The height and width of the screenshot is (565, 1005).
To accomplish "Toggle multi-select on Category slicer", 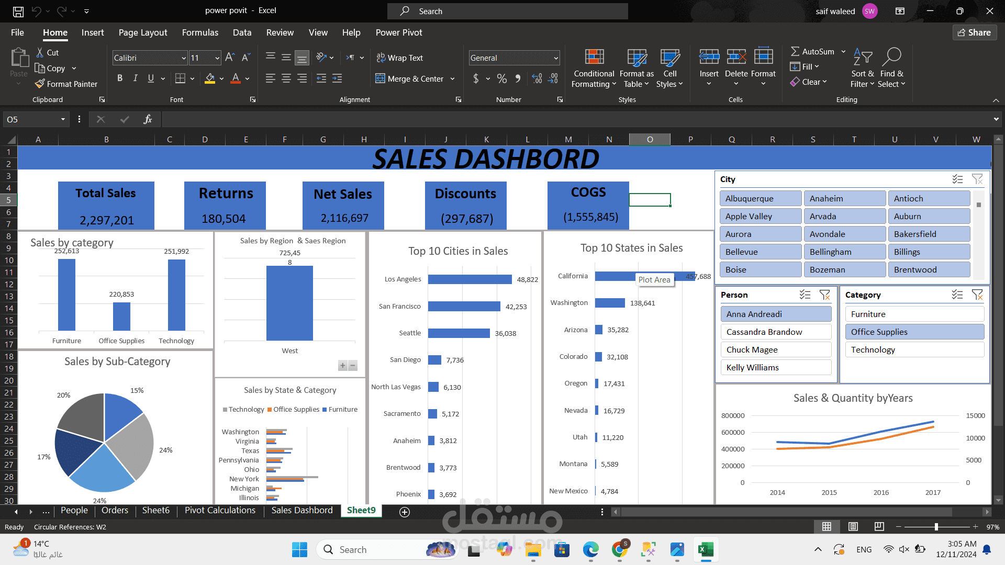I will pyautogui.click(x=957, y=295).
